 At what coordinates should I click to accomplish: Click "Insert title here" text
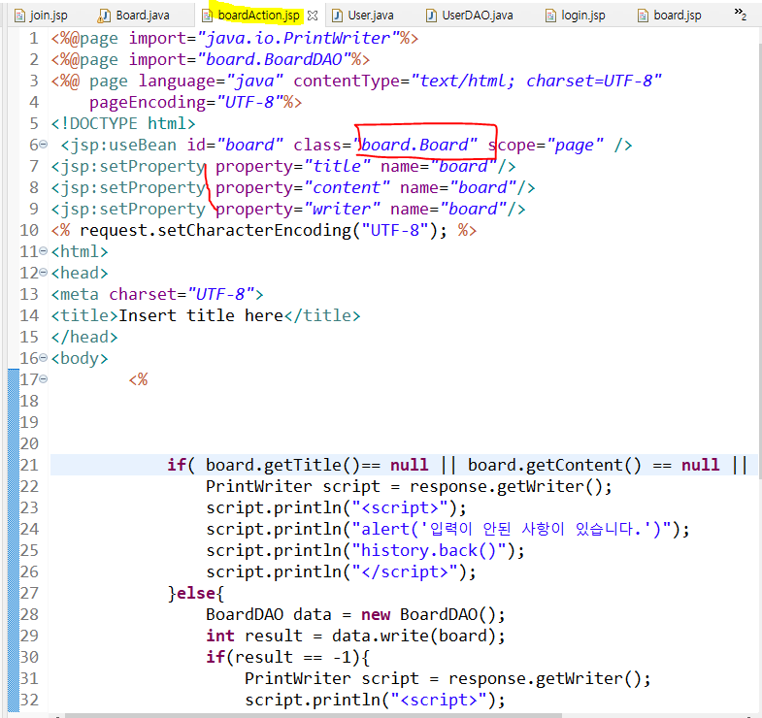[x=201, y=315]
